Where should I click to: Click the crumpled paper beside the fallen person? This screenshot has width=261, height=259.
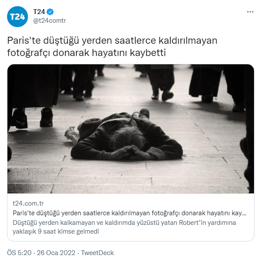[72, 135]
